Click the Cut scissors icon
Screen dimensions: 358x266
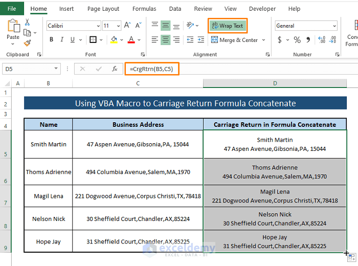[27, 23]
